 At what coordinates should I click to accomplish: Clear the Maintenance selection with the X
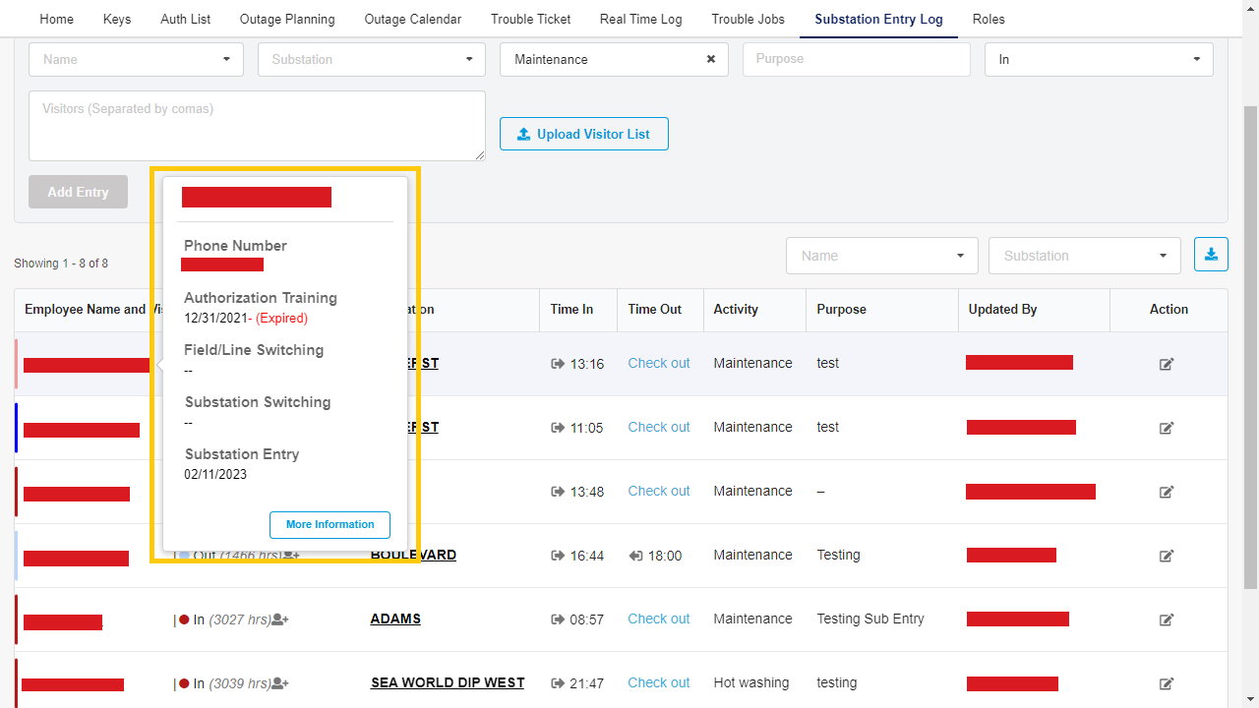point(711,59)
